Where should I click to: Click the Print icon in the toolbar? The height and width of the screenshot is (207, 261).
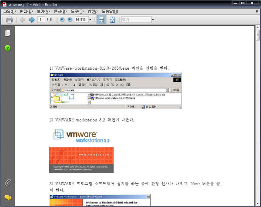click(9, 20)
